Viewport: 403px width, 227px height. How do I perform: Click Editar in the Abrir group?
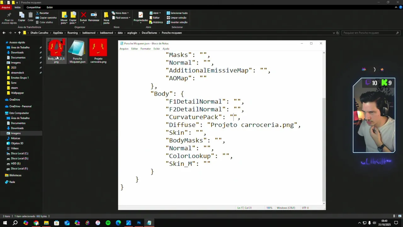click(154, 18)
